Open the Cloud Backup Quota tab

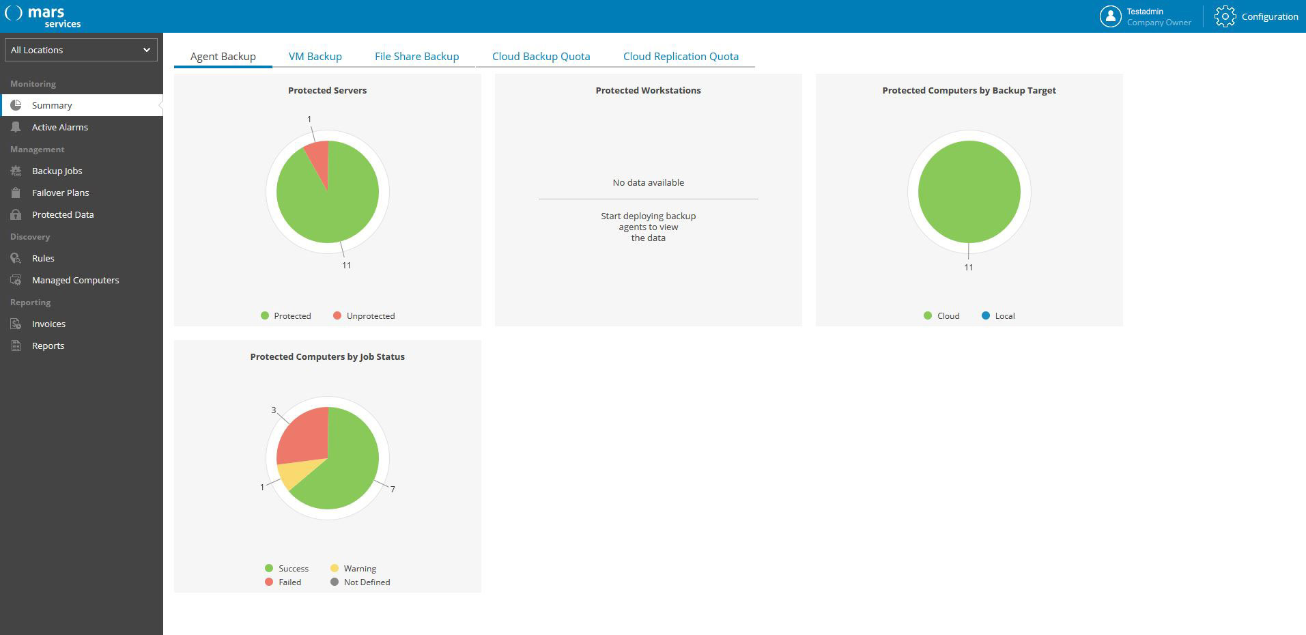click(x=541, y=56)
